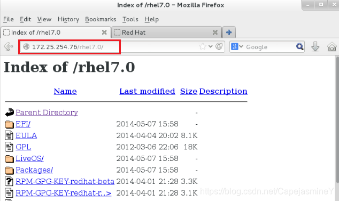Minimize the Firefox window
The image size is (339, 201).
click(308, 5)
